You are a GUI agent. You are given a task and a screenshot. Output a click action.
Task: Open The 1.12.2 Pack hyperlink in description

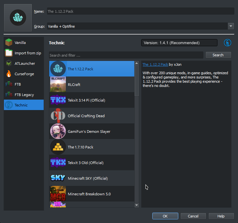tap(155, 64)
